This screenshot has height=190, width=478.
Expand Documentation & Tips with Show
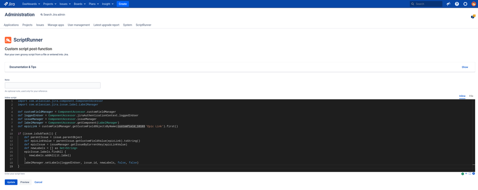(x=465, y=67)
